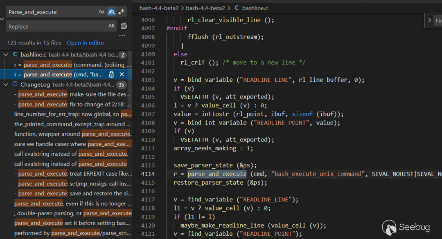Enable Use Regular Expression search
442x239 pixels.
121,12
